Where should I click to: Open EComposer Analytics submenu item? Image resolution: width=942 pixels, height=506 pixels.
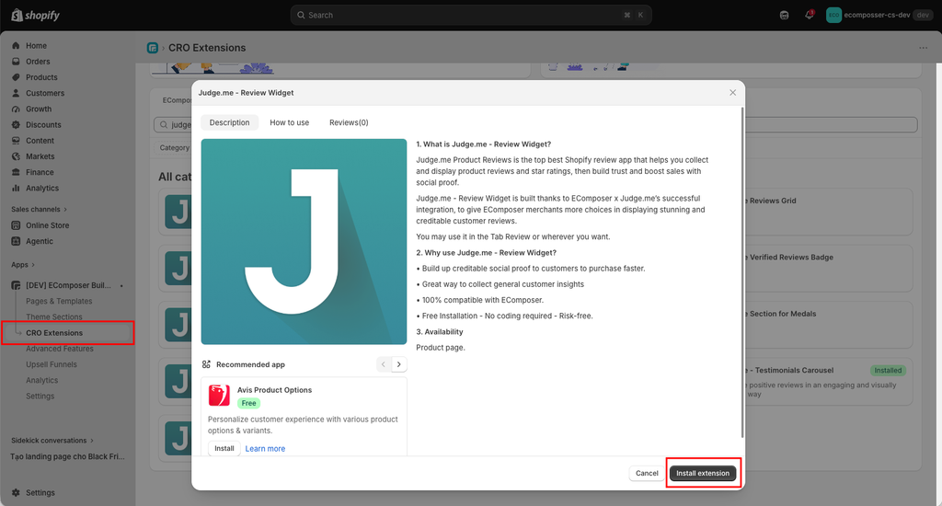coord(41,380)
